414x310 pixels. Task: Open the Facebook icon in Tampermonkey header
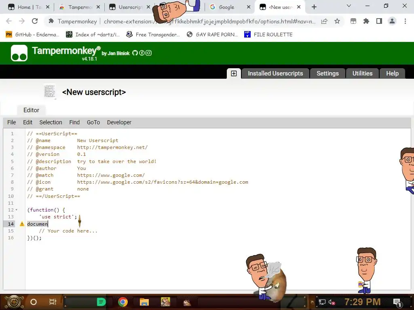point(142,53)
